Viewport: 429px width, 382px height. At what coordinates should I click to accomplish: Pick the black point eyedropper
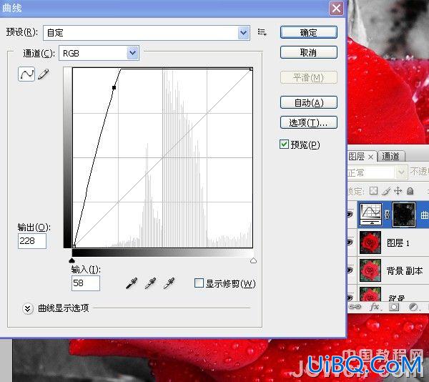132,283
